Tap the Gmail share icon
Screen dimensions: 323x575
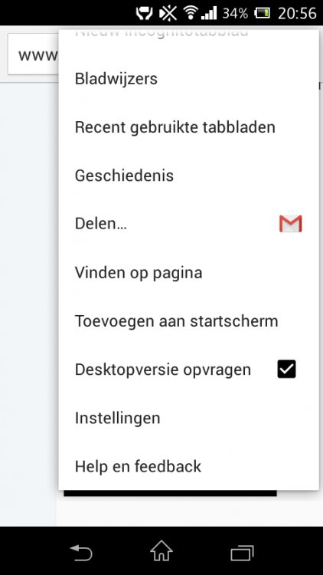290,224
